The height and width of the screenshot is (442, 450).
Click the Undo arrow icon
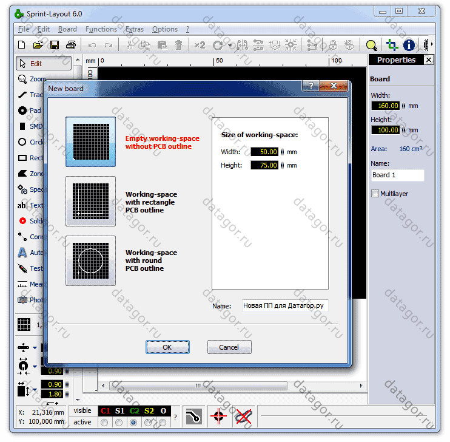click(92, 45)
